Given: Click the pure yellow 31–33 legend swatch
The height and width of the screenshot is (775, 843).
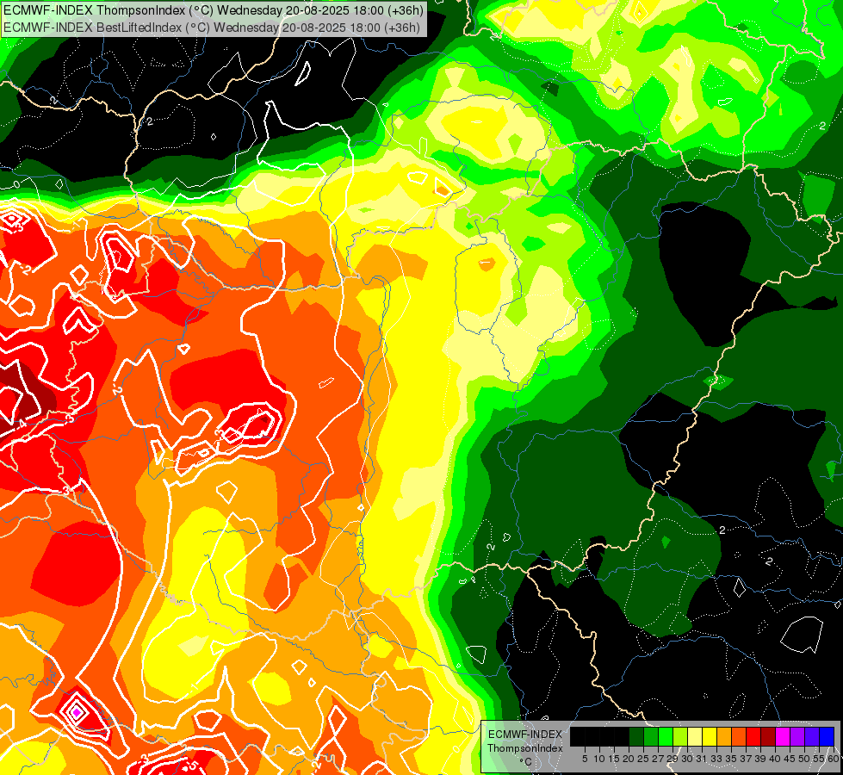Looking at the screenshot, I should click(710, 737).
